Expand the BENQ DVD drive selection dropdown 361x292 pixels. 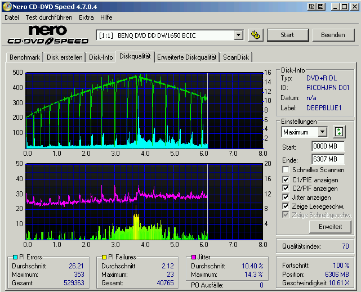point(238,35)
